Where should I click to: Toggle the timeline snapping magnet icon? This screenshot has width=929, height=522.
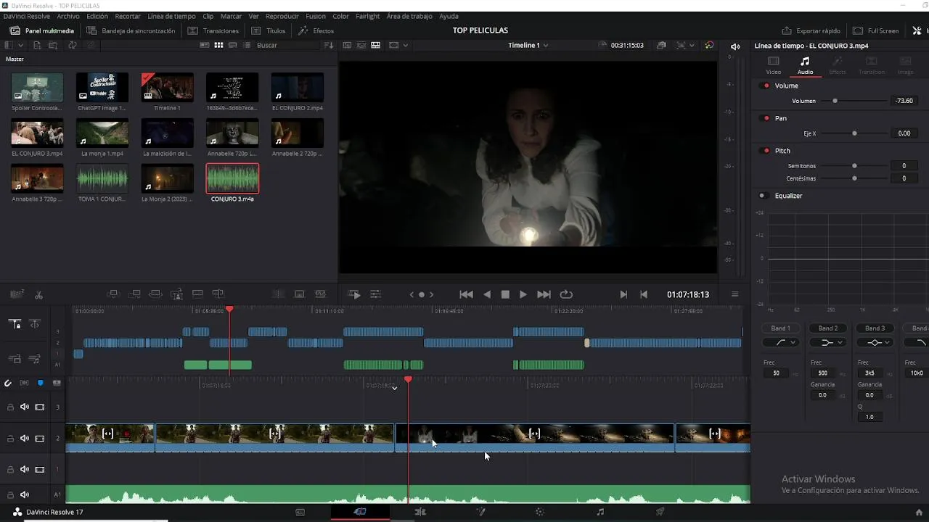(x=8, y=383)
